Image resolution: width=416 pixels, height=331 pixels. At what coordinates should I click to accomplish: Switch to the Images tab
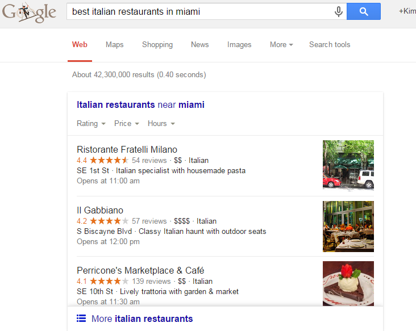click(239, 44)
